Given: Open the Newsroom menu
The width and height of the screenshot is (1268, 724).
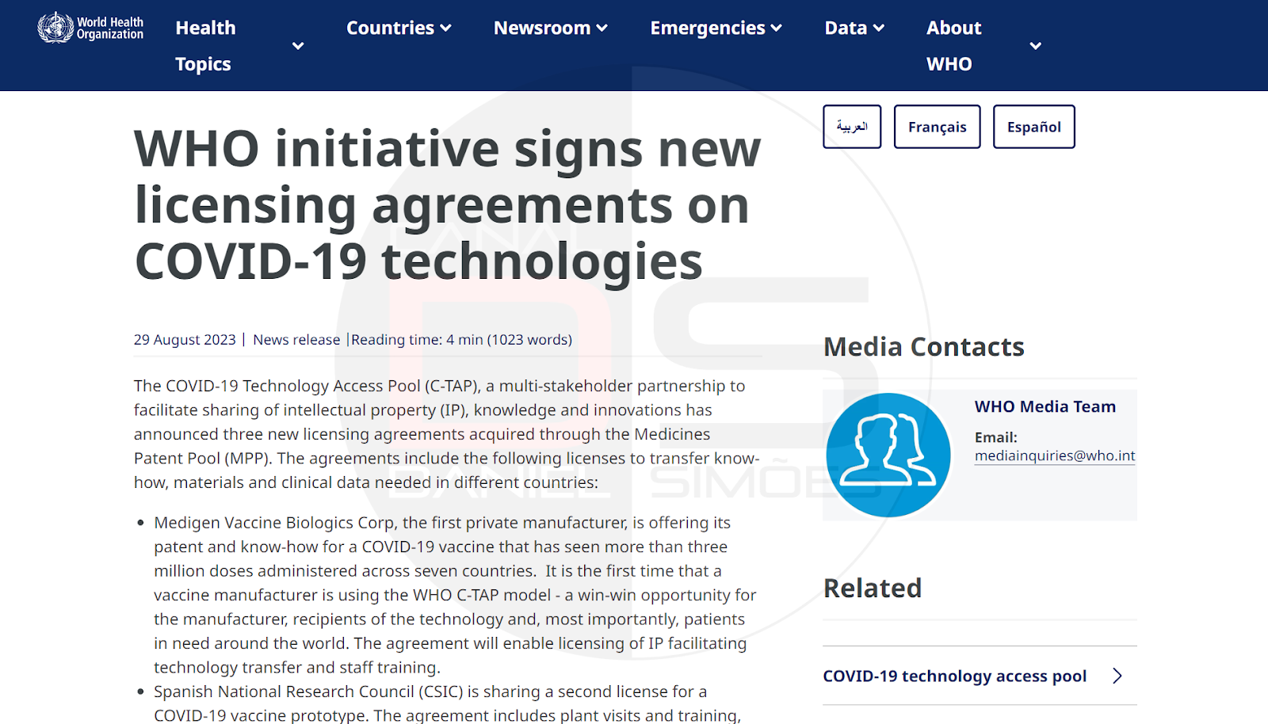Looking at the screenshot, I should pyautogui.click(x=542, y=28).
